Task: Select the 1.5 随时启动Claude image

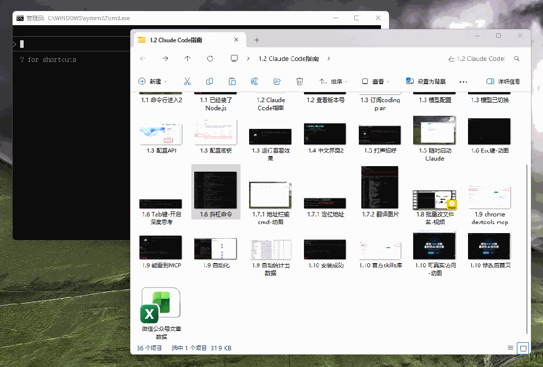Action: [x=435, y=138]
